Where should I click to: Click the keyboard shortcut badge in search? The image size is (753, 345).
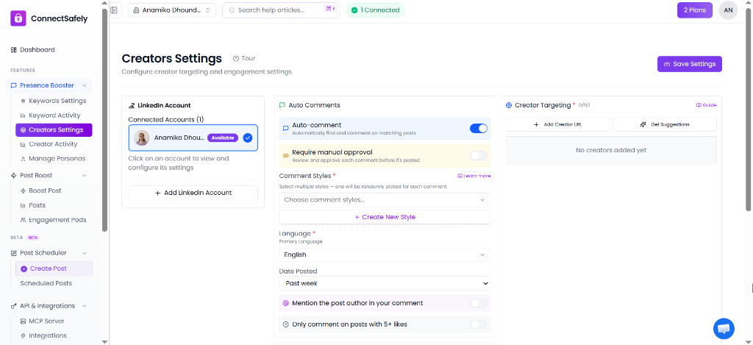coord(330,10)
